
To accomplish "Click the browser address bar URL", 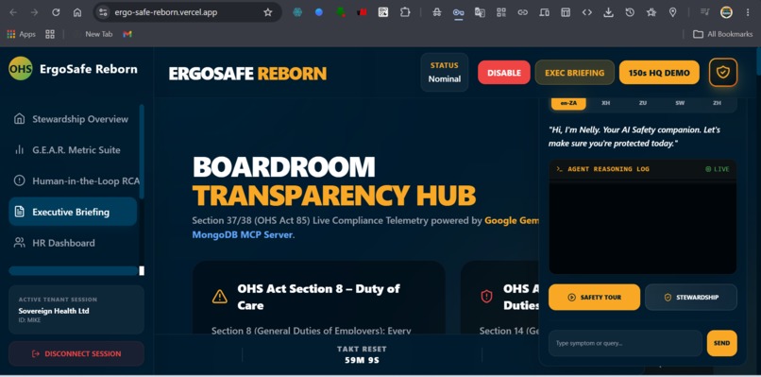I will click(x=165, y=12).
